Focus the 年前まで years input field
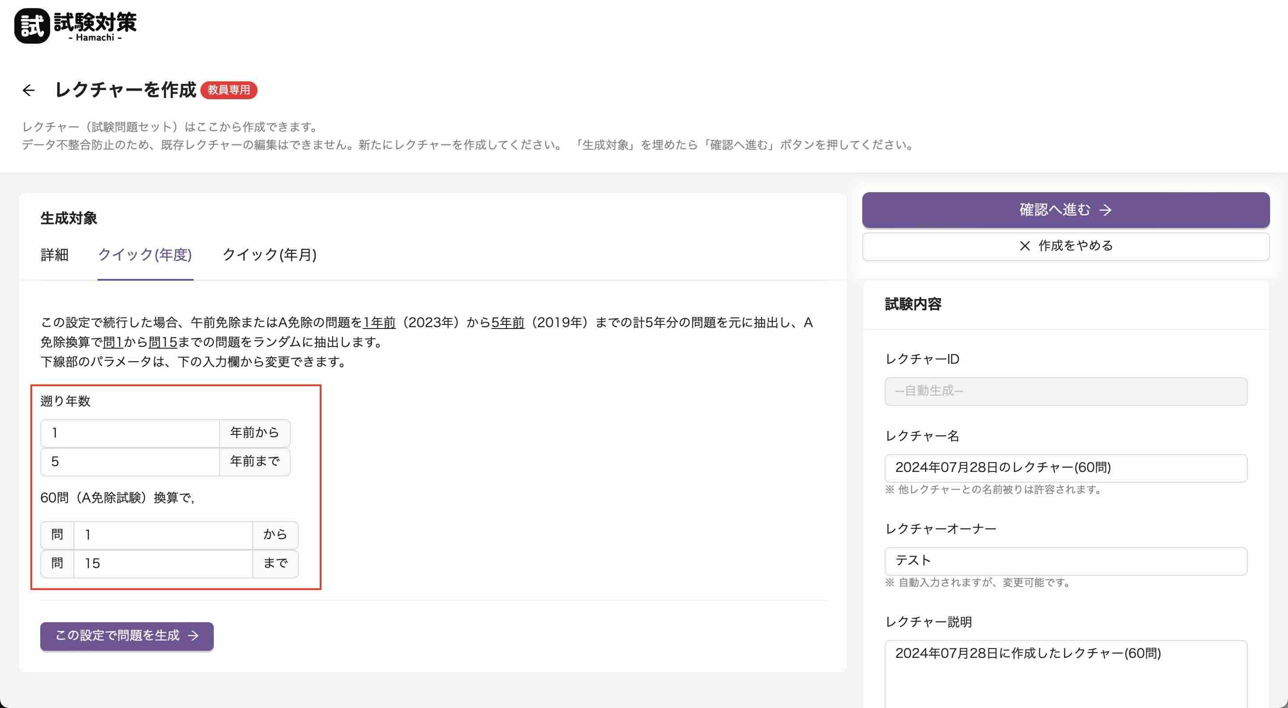The width and height of the screenshot is (1288, 708). 130,462
